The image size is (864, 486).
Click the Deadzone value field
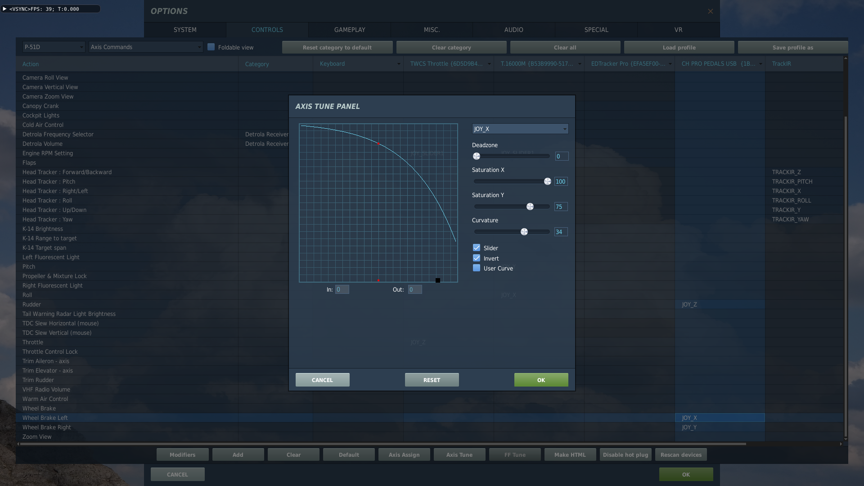[562, 156]
